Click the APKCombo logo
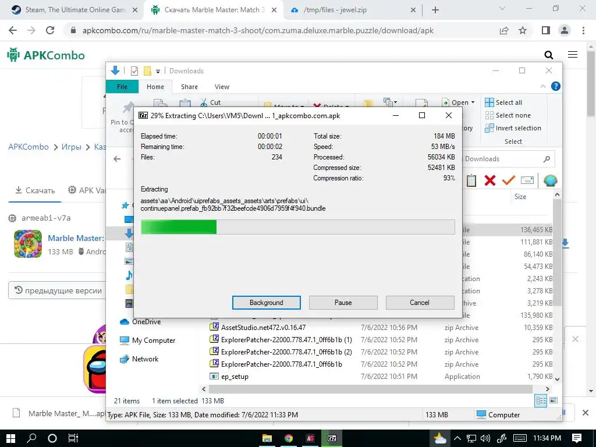 point(46,55)
